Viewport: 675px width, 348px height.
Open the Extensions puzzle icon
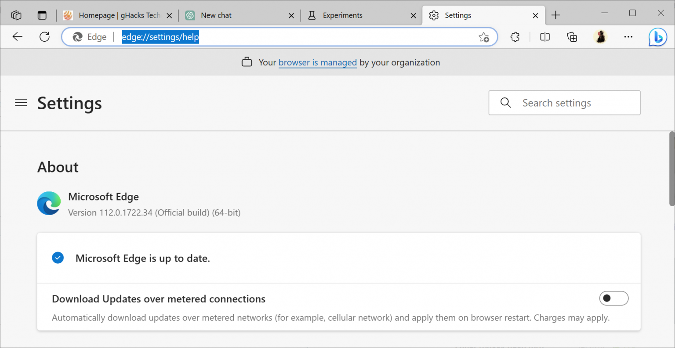(x=515, y=37)
